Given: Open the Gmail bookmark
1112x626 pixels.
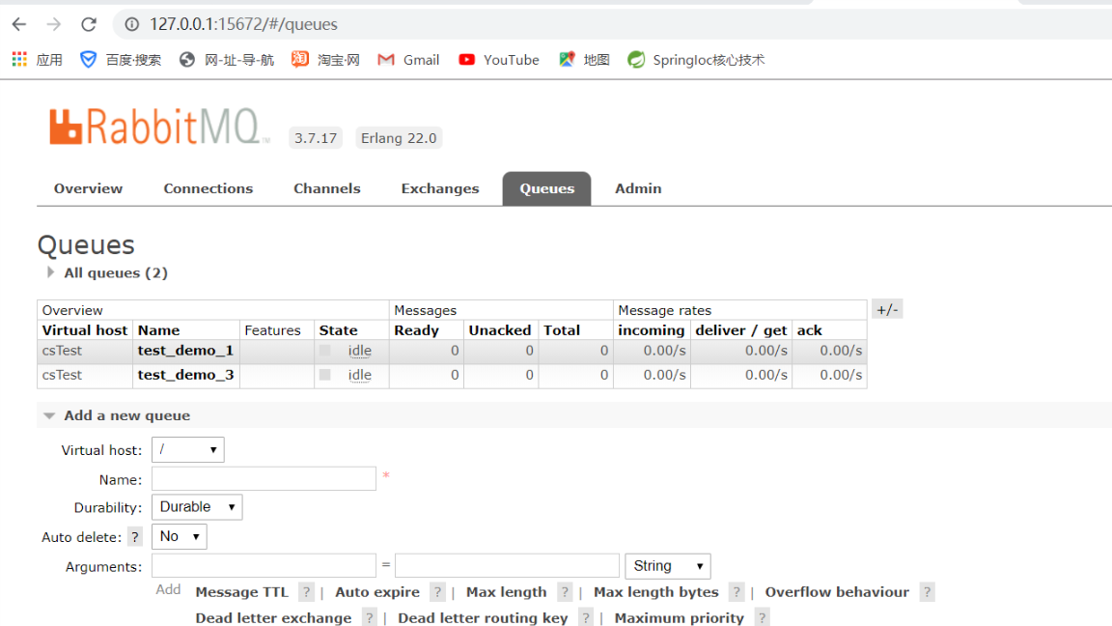Looking at the screenshot, I should pos(408,60).
